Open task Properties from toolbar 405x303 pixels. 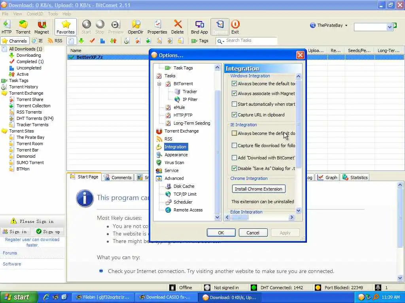coord(157,27)
